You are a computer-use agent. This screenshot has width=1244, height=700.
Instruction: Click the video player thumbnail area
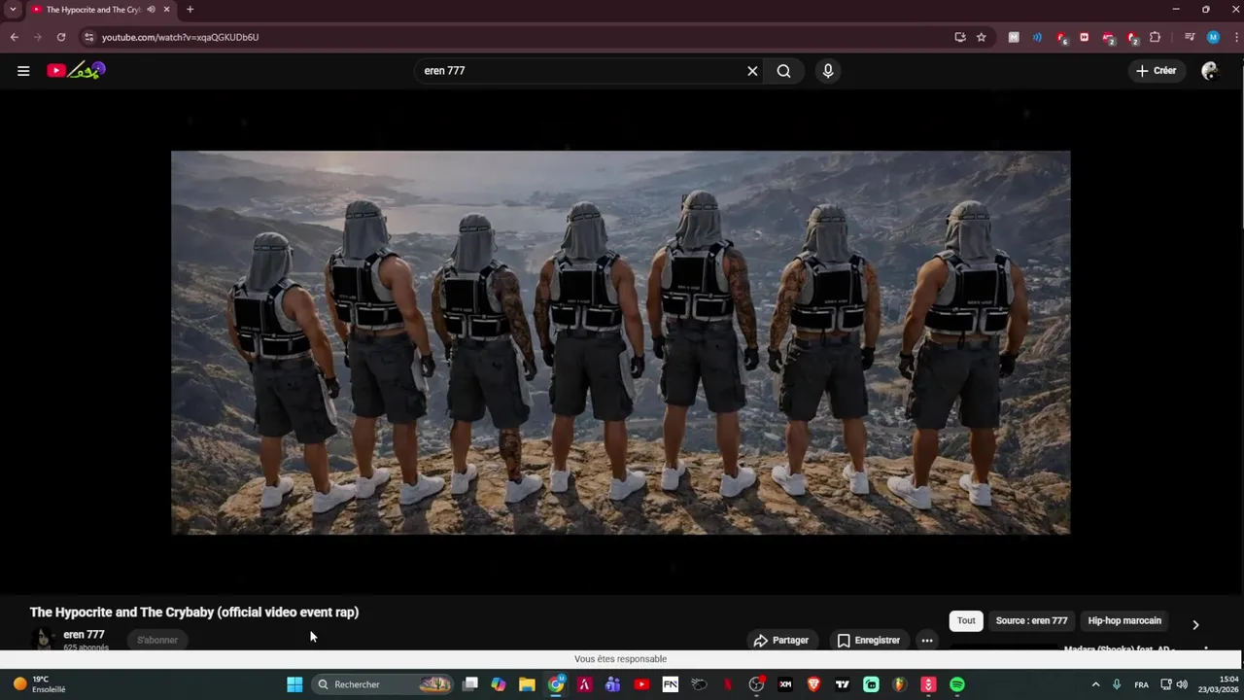click(x=620, y=342)
